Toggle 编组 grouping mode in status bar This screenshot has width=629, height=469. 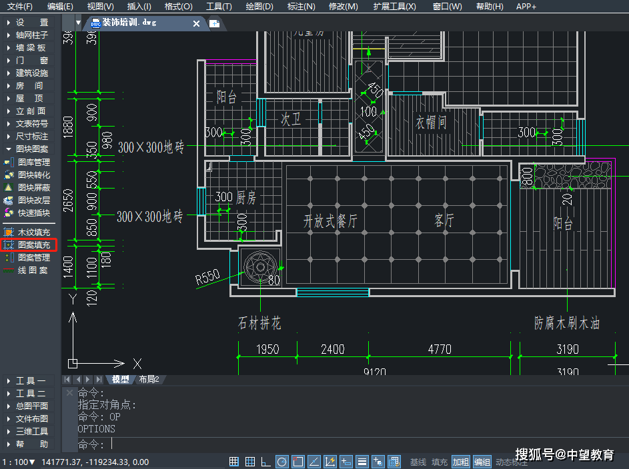point(482,462)
